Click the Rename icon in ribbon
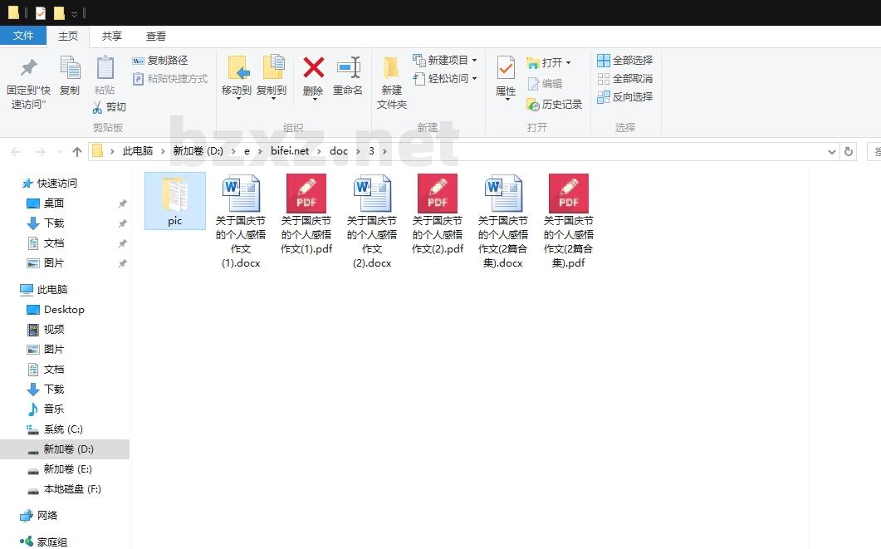Screen dimensions: 881x549 [348, 68]
